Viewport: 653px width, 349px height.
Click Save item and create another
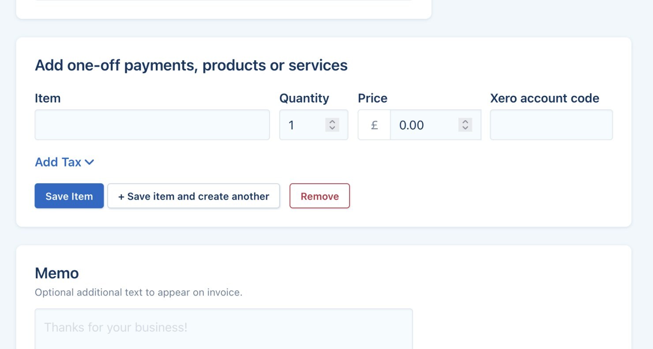click(194, 196)
